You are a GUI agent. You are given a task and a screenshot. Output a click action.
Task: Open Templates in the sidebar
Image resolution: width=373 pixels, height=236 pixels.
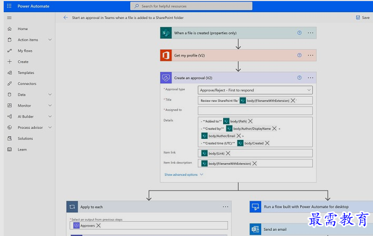tap(26, 73)
